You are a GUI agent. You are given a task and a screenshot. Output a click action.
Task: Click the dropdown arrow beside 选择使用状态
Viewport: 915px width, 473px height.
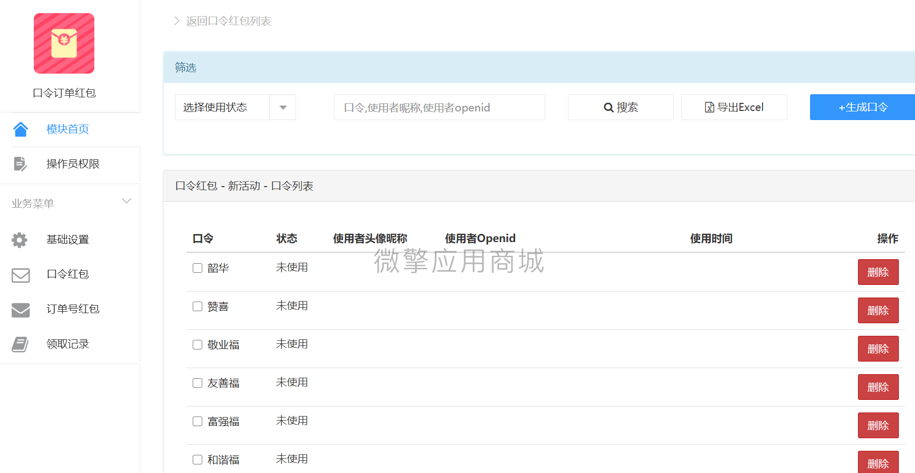pyautogui.click(x=283, y=107)
